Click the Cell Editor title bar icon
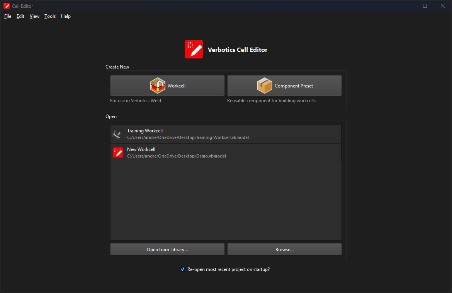452x293 pixels. [x=6, y=6]
